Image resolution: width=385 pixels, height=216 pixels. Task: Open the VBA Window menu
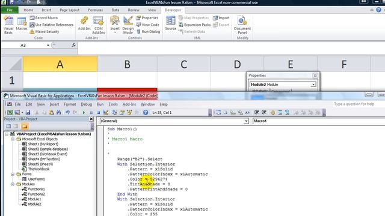click(x=147, y=104)
